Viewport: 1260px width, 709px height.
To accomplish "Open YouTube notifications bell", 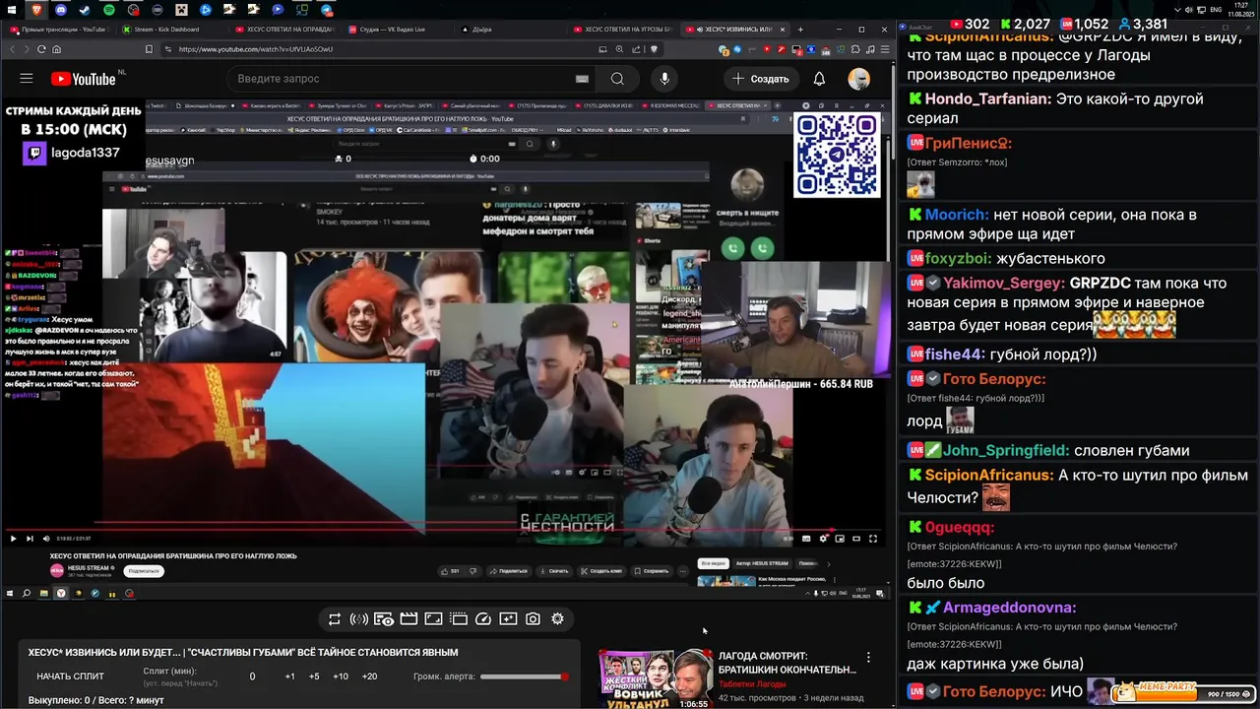I will pos(819,79).
